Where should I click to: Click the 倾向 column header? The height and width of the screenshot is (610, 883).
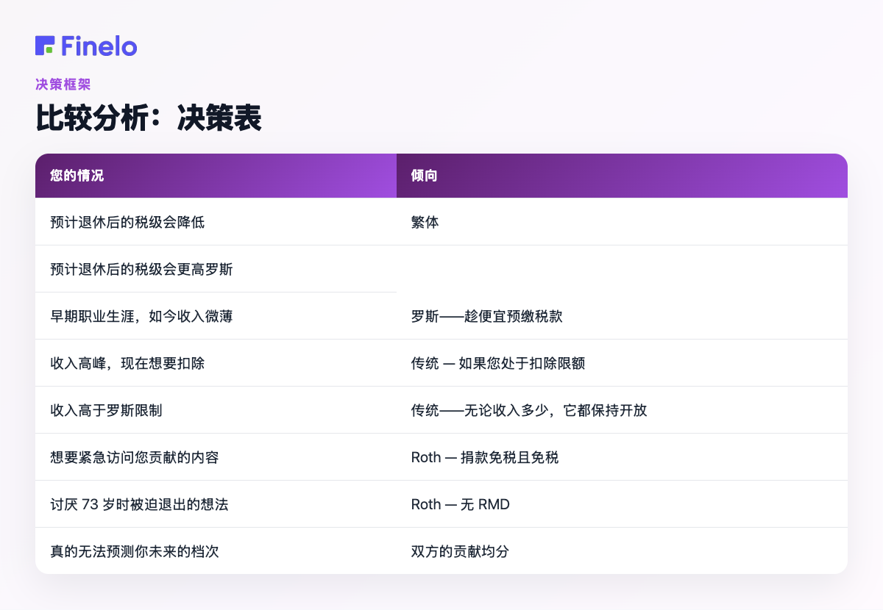click(622, 176)
